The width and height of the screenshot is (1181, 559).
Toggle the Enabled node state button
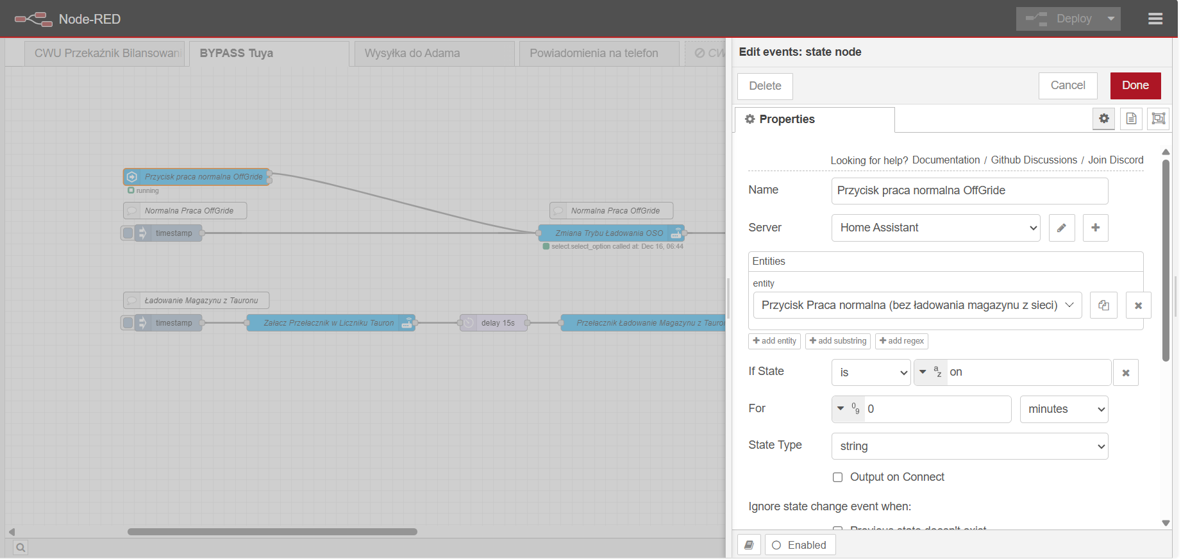click(800, 545)
